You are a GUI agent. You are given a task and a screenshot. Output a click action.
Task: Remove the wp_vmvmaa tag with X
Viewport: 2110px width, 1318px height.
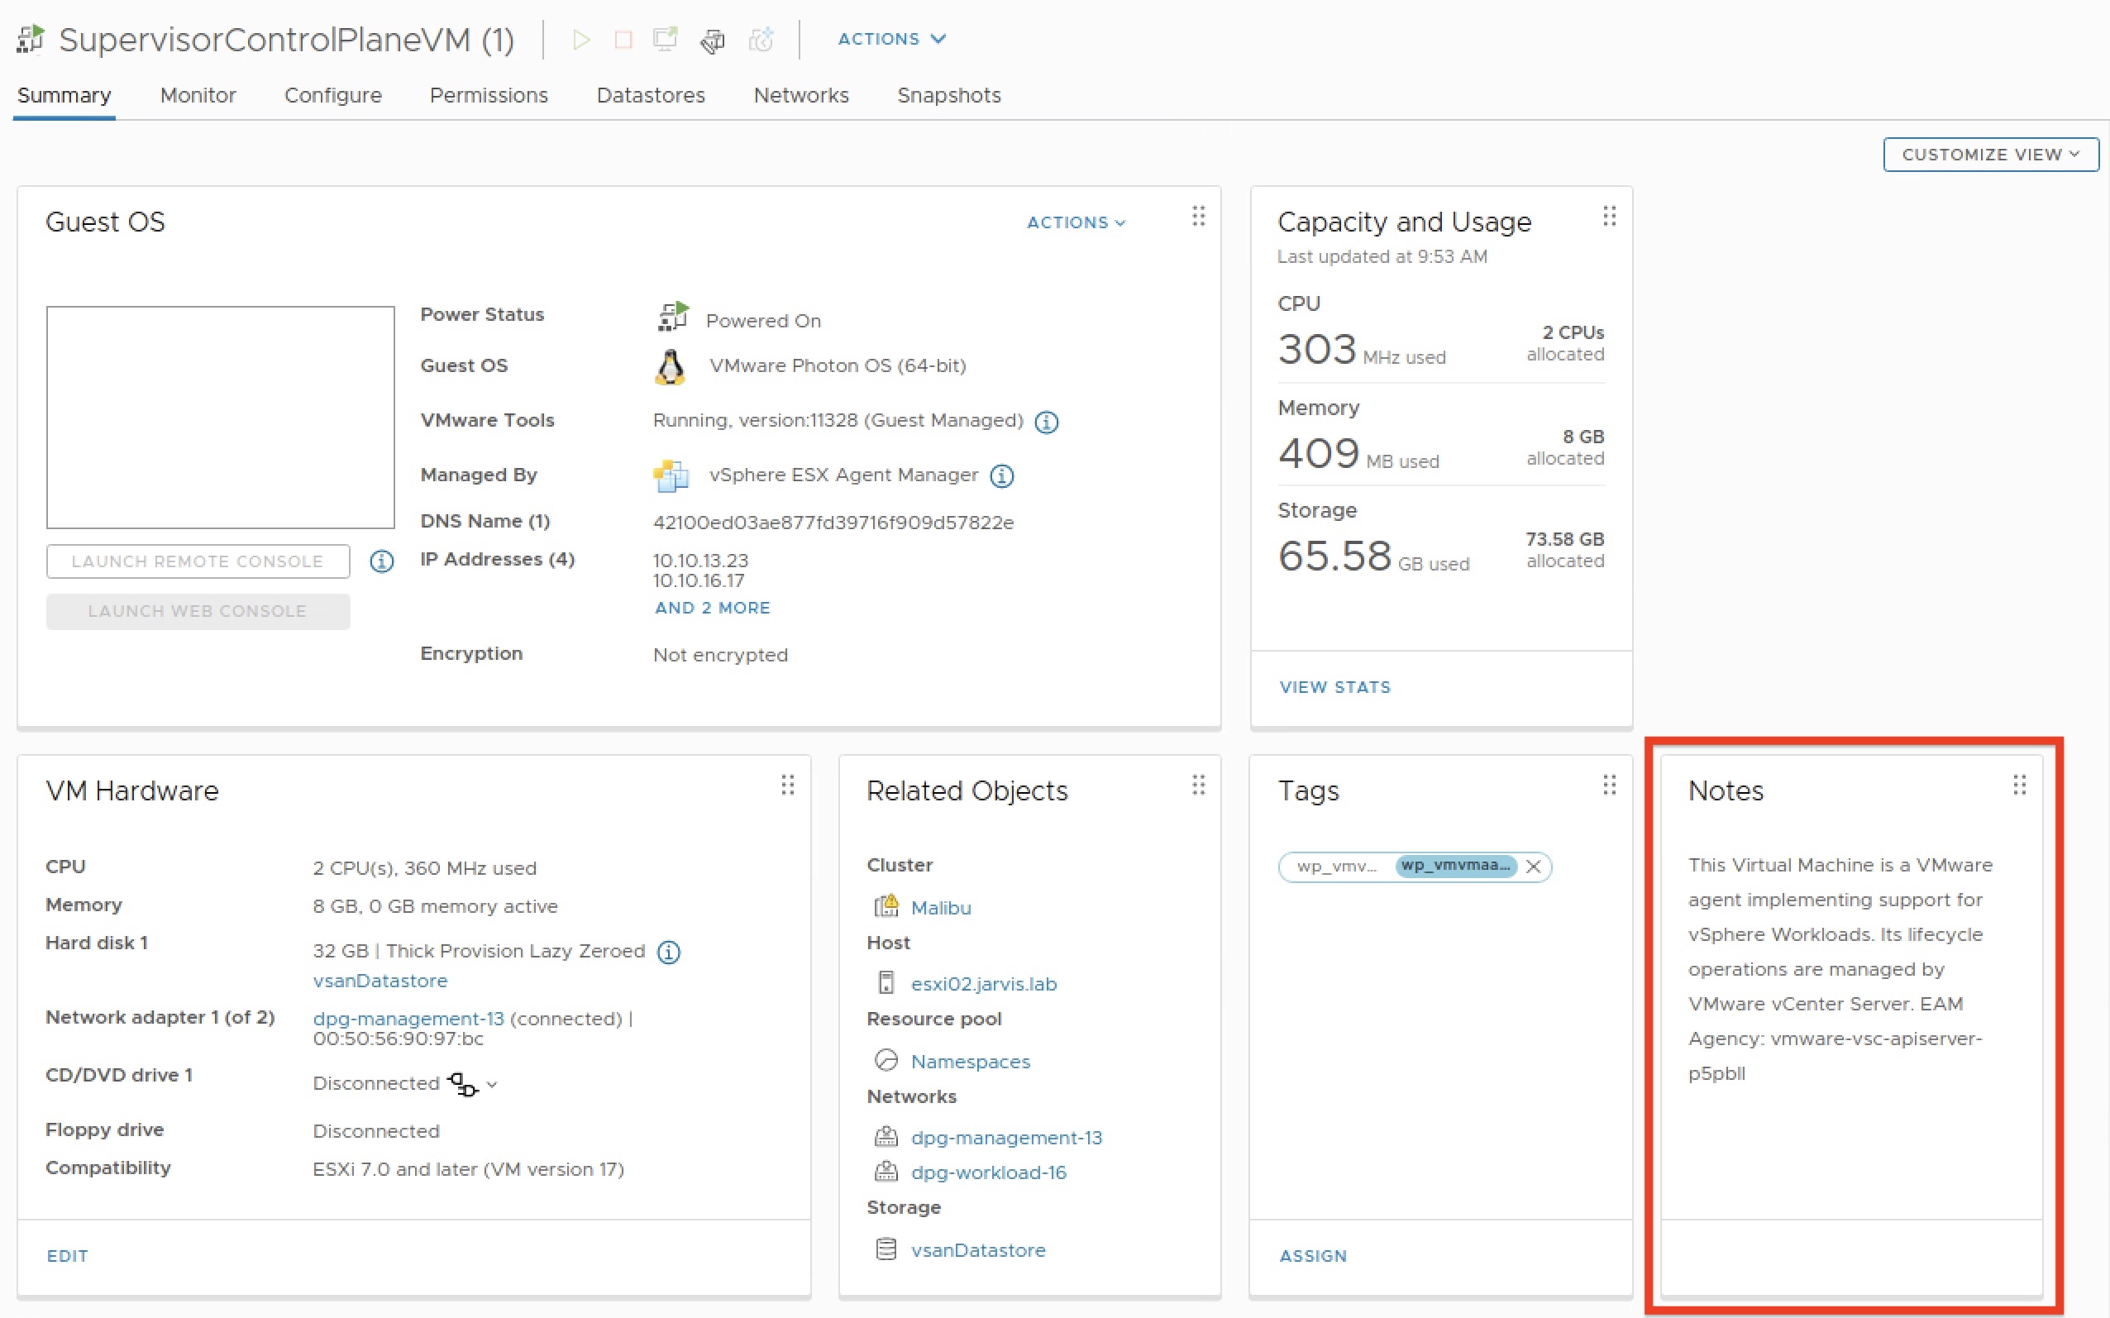click(x=1533, y=867)
